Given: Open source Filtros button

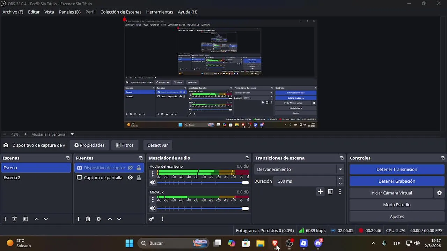Looking at the screenshot, I should (x=125, y=145).
